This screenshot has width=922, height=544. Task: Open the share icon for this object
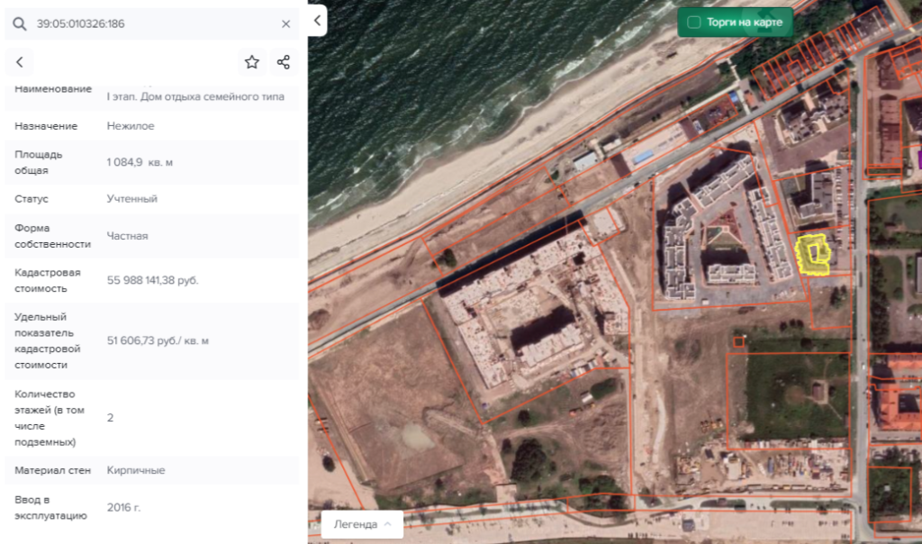click(x=284, y=62)
